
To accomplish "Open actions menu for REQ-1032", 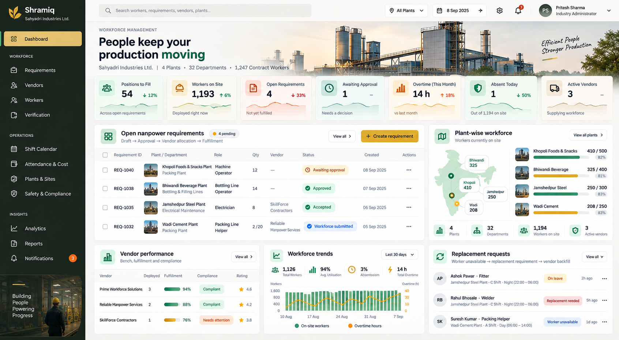I will [x=409, y=227].
